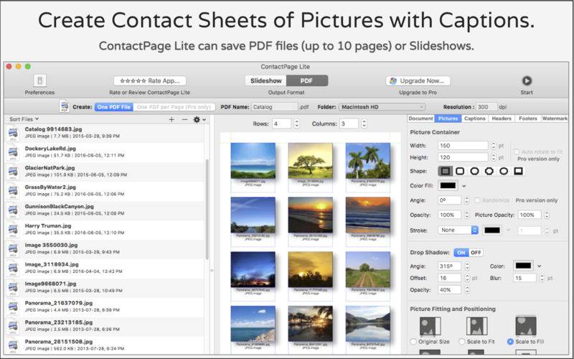The image size is (574, 359).
Task: Expand Drop Shadow Color arrow
Action: pos(540,266)
